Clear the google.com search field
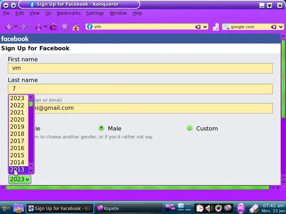Image resolution: width=286 pixels, height=214 pixels. click(x=273, y=27)
